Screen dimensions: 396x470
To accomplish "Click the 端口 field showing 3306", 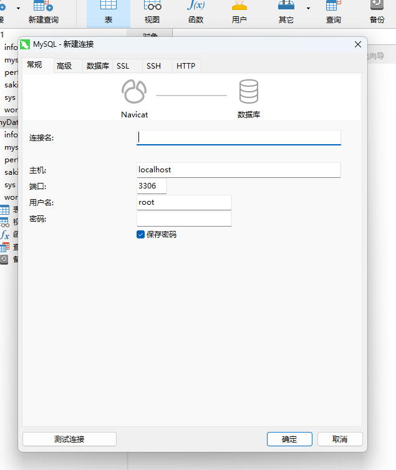I will tap(152, 186).
